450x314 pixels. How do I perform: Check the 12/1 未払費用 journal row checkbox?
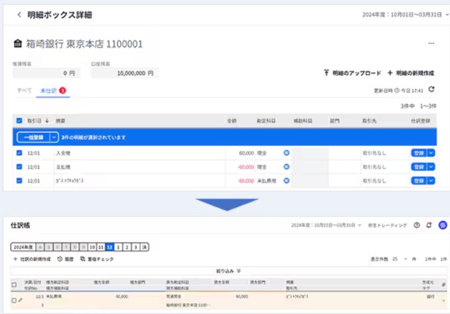tap(14, 300)
